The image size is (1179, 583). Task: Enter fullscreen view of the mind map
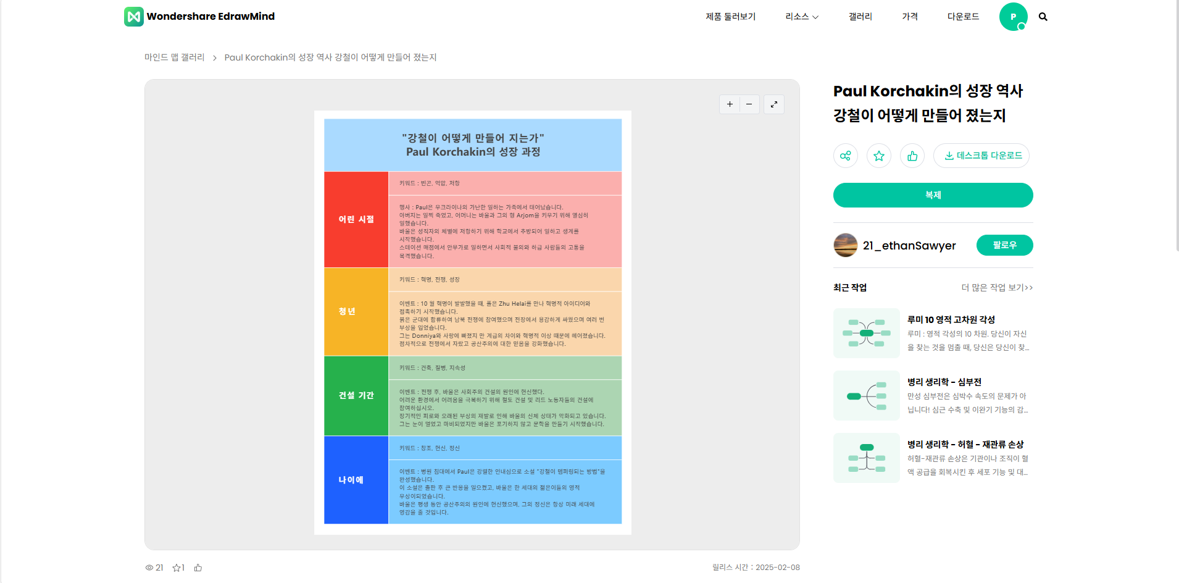tap(774, 104)
